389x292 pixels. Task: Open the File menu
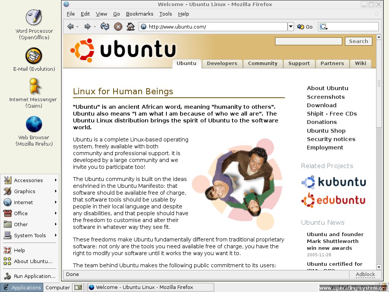(71, 14)
